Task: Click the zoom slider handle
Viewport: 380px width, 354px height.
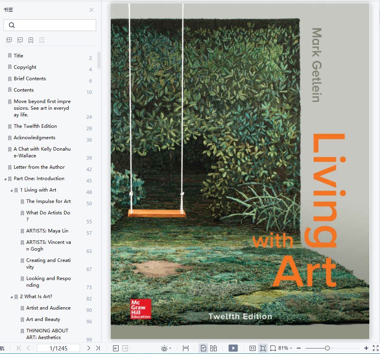Action: click(327, 348)
